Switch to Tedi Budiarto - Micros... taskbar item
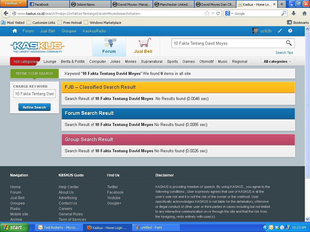 point(60,227)
